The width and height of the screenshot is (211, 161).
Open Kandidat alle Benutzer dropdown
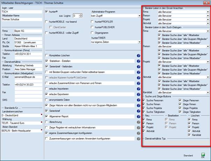(208, 92)
